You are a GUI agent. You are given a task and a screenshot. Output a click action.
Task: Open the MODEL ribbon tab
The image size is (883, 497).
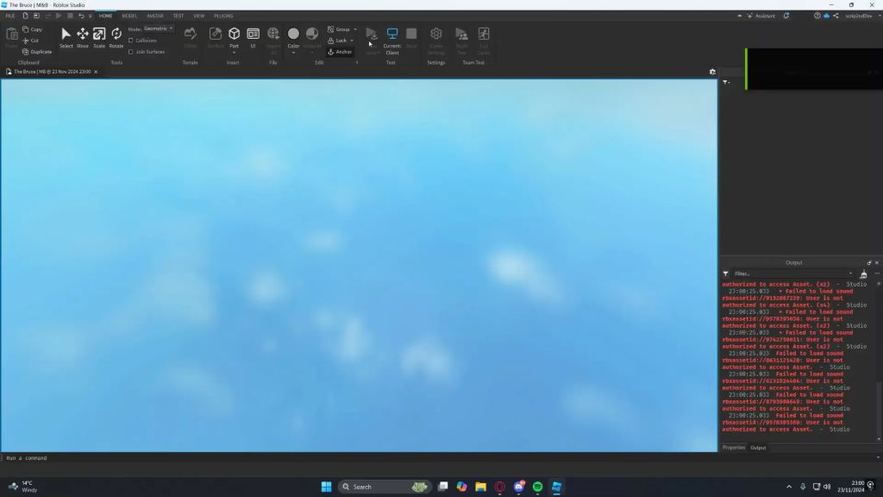(129, 16)
